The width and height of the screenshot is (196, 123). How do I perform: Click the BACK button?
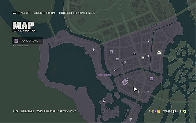coord(15,112)
